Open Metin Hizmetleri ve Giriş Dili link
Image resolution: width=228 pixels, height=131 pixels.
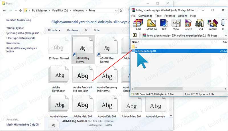click(x=23, y=124)
